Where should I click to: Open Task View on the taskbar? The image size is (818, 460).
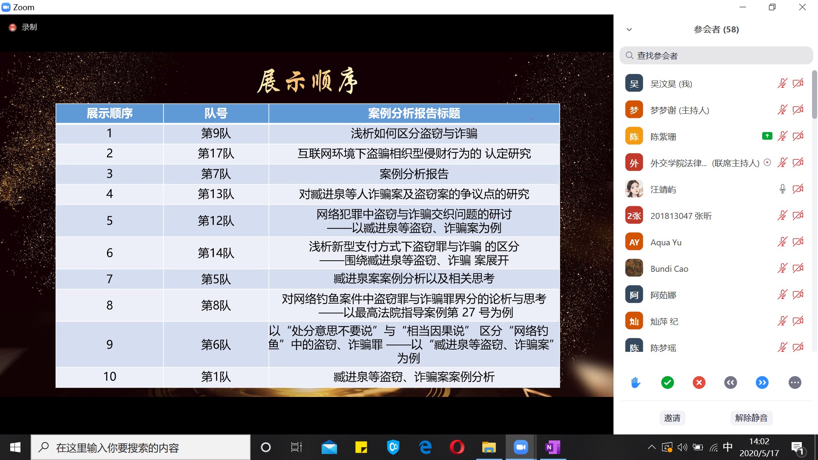296,447
